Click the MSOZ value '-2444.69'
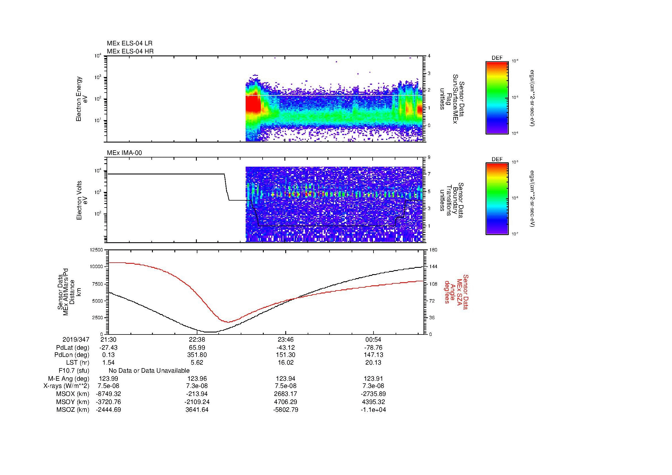Viewport: 672px width, 475px height. coord(108,410)
